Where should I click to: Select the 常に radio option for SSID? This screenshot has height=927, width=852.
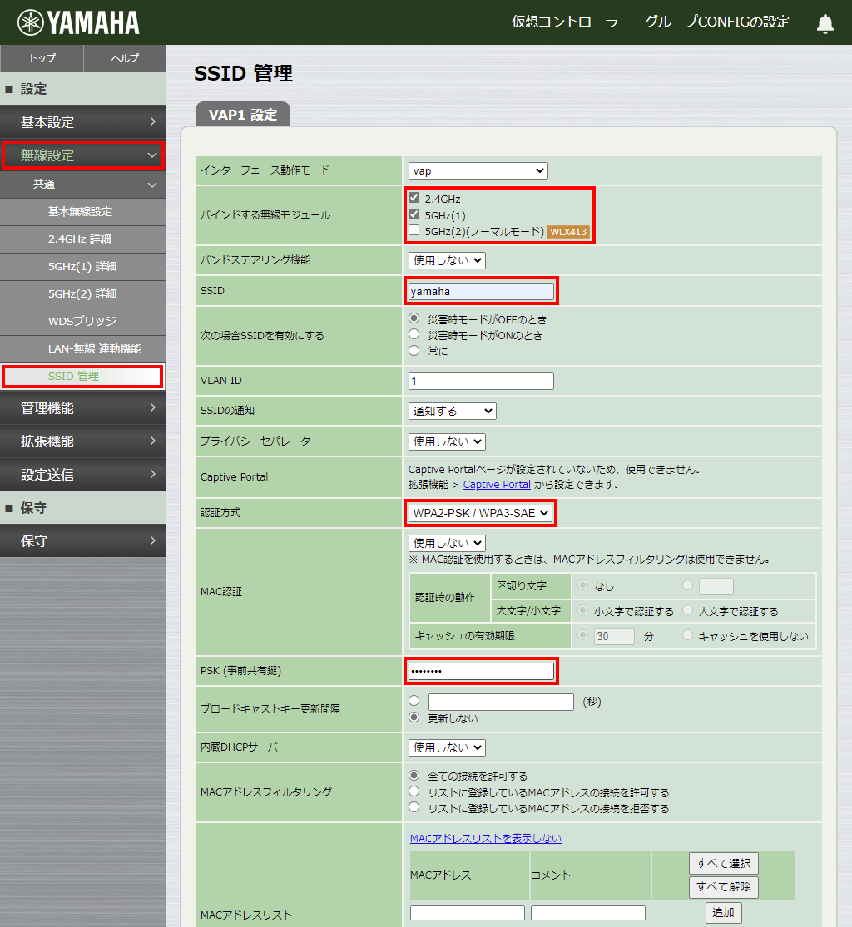tap(414, 350)
